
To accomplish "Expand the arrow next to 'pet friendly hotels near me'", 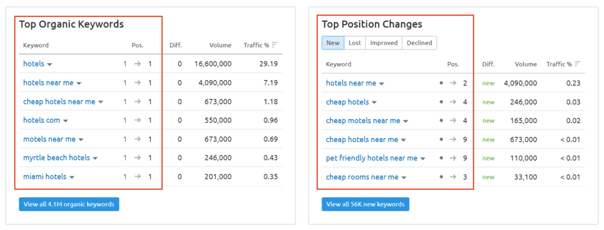I will (x=422, y=159).
